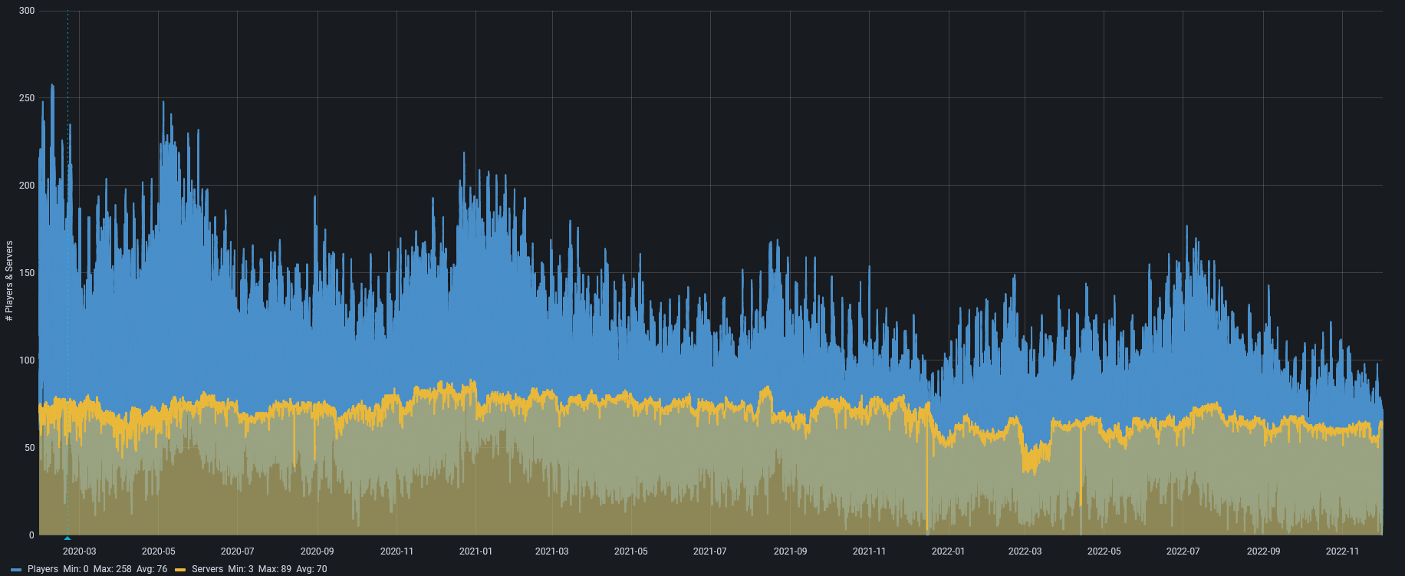Click the 2020-05 time axis label

click(159, 551)
